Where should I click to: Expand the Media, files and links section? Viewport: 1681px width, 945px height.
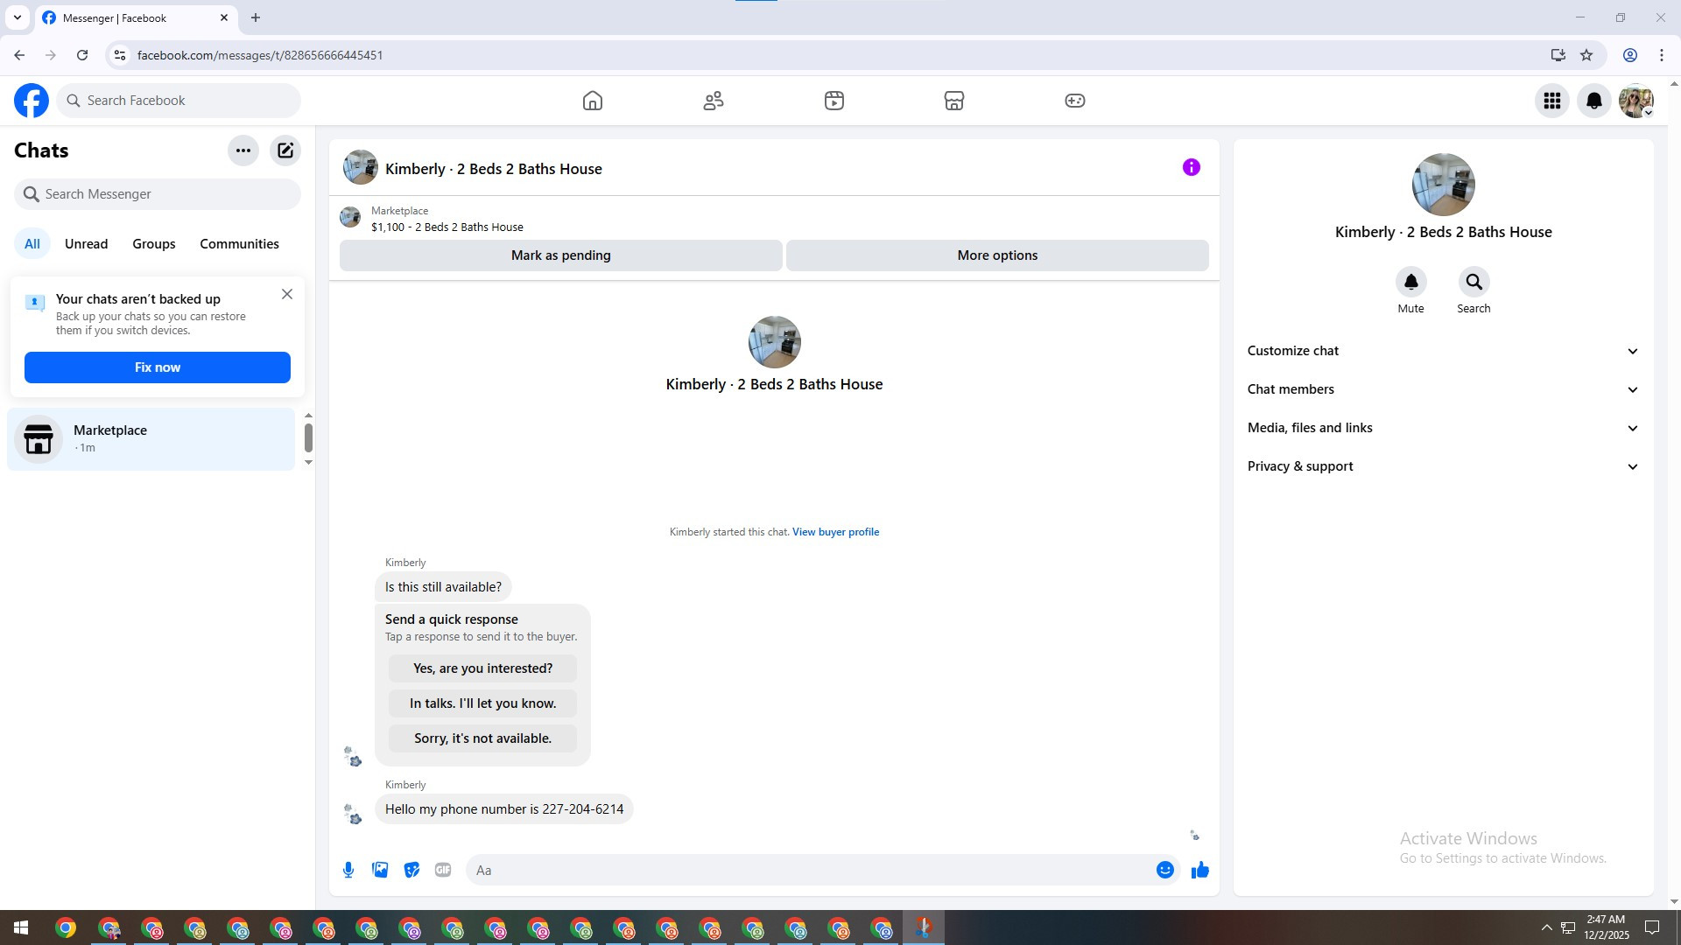pos(1442,428)
